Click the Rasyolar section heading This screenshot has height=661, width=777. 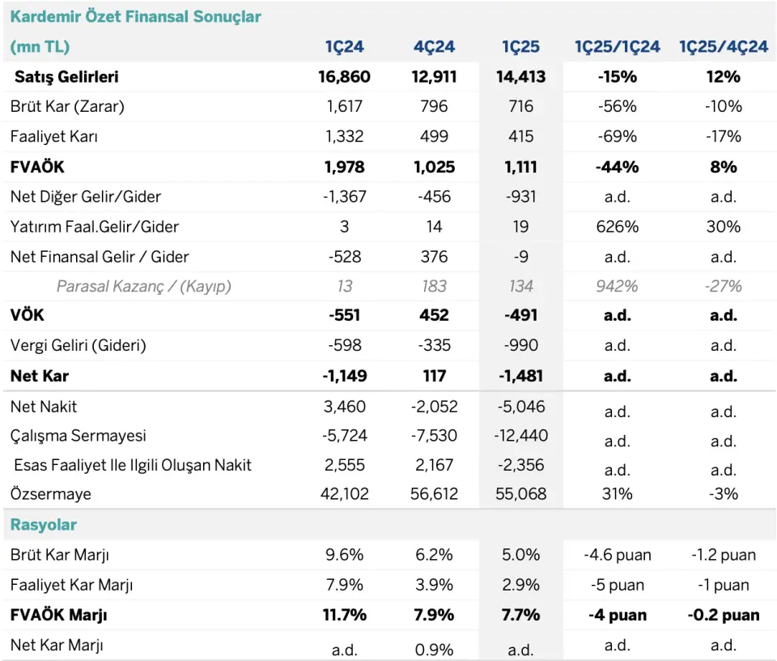tap(44, 525)
